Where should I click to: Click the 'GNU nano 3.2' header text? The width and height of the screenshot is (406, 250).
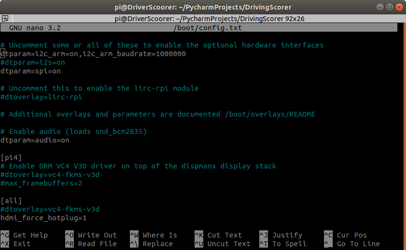tap(35, 28)
